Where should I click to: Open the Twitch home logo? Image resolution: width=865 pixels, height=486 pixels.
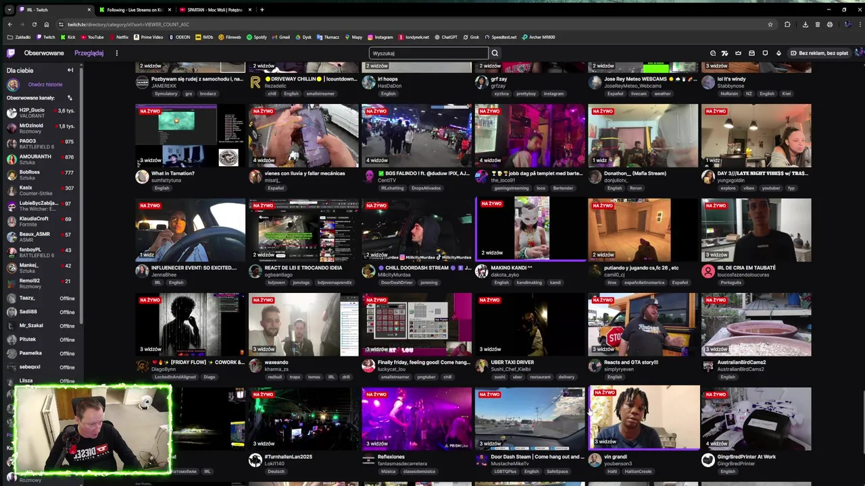pyautogui.click(x=11, y=53)
